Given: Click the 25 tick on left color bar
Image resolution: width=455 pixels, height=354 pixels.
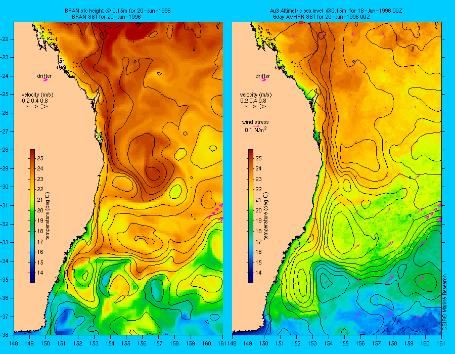Looking at the screenshot, I should point(40,158).
